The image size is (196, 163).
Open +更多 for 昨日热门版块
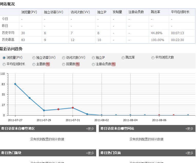(90, 153)
